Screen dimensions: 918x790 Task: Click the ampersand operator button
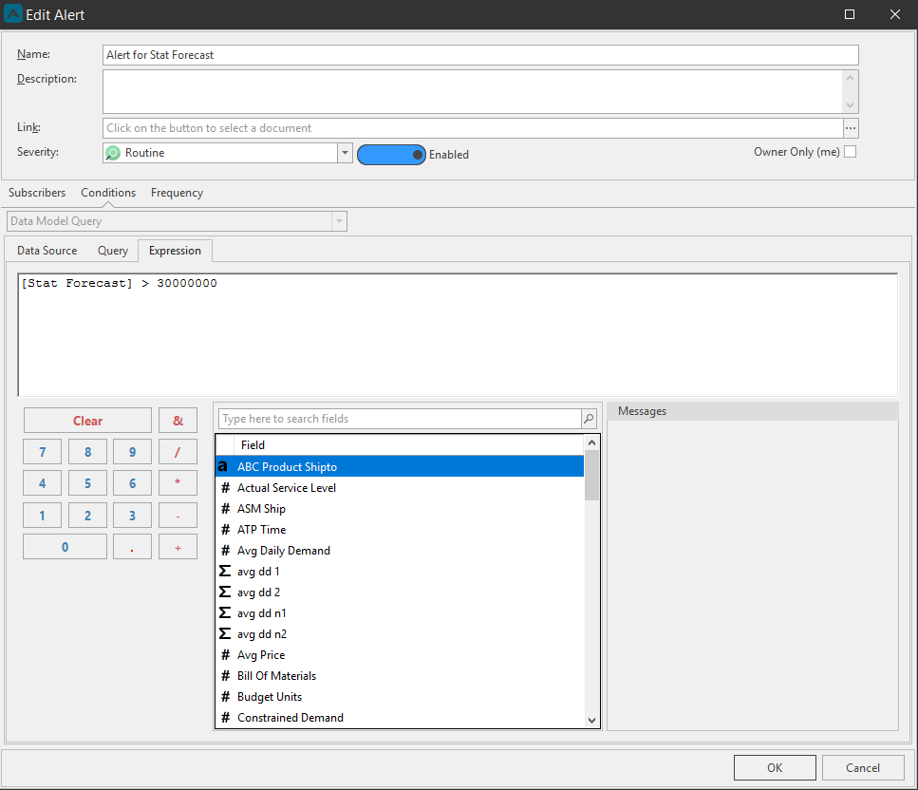tap(178, 421)
